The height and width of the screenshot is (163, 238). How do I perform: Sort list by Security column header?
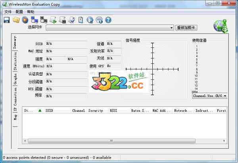(x=96, y=111)
